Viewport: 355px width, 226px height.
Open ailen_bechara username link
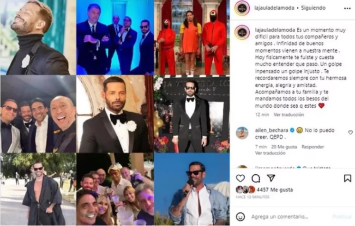click(271, 130)
